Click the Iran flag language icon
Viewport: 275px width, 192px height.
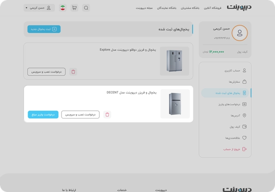pyautogui.click(x=63, y=8)
